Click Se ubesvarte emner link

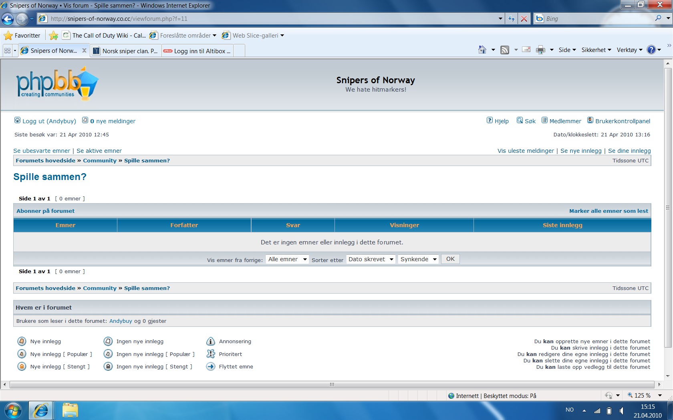[x=42, y=150]
